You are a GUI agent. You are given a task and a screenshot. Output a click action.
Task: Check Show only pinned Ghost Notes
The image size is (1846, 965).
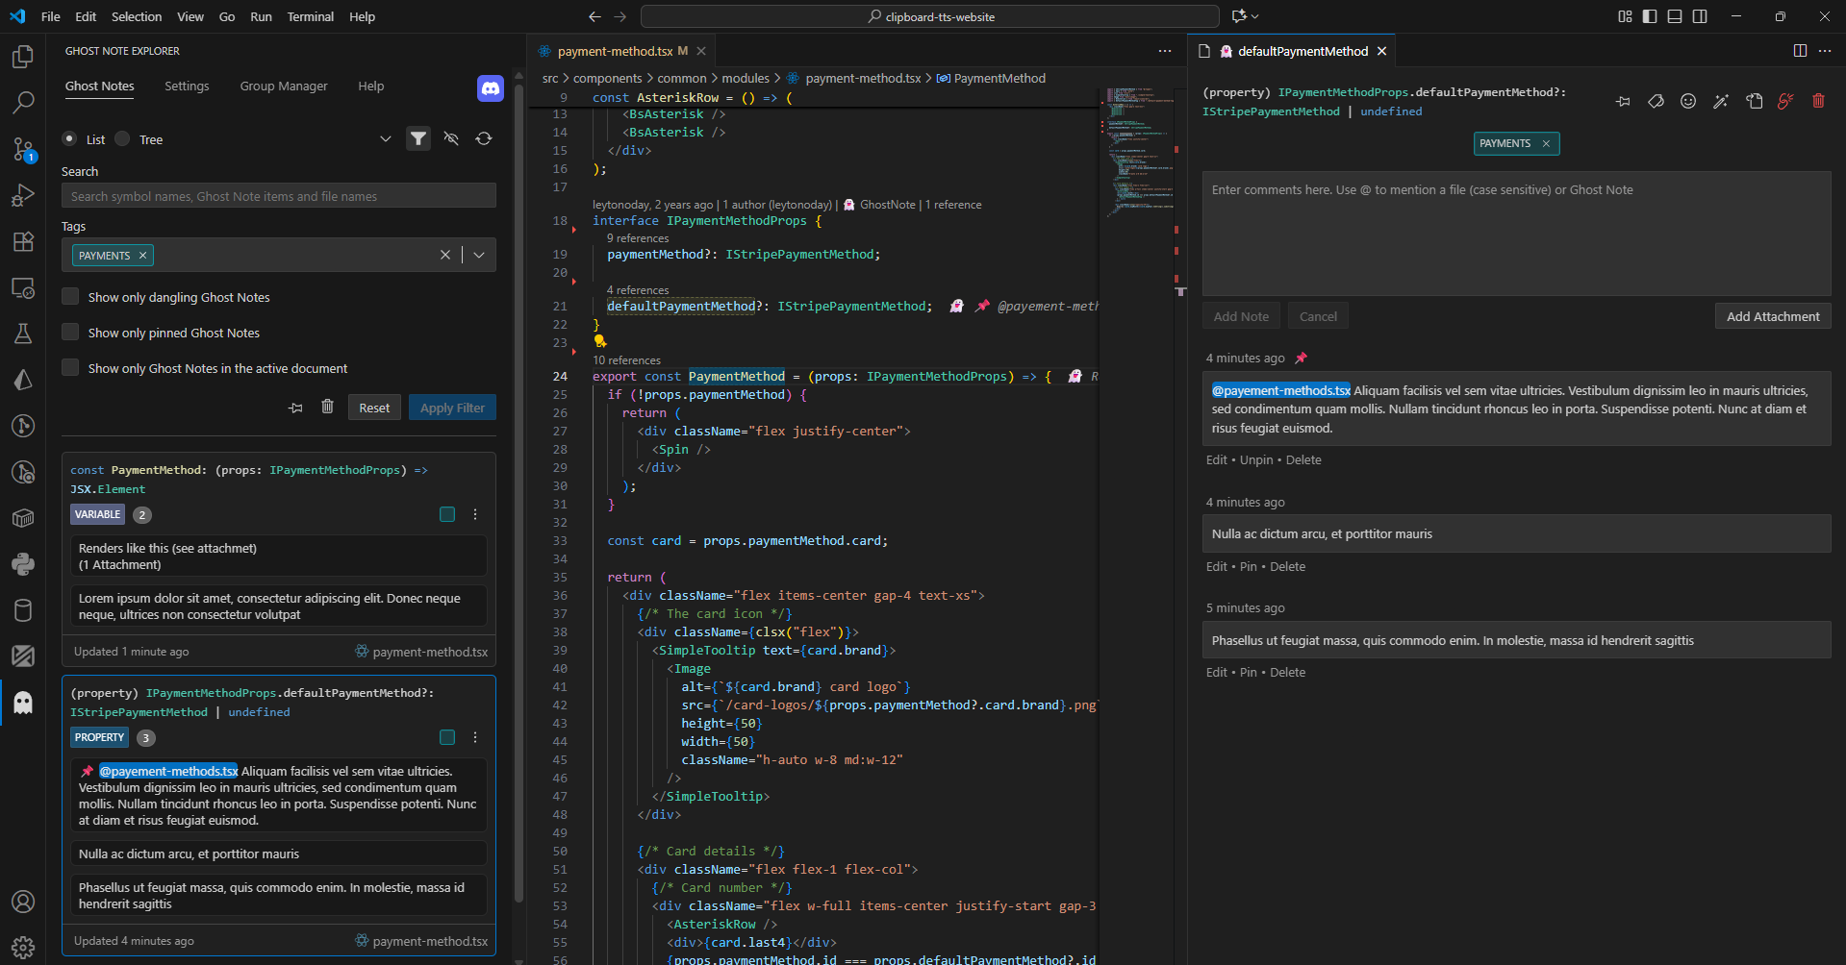click(70, 333)
